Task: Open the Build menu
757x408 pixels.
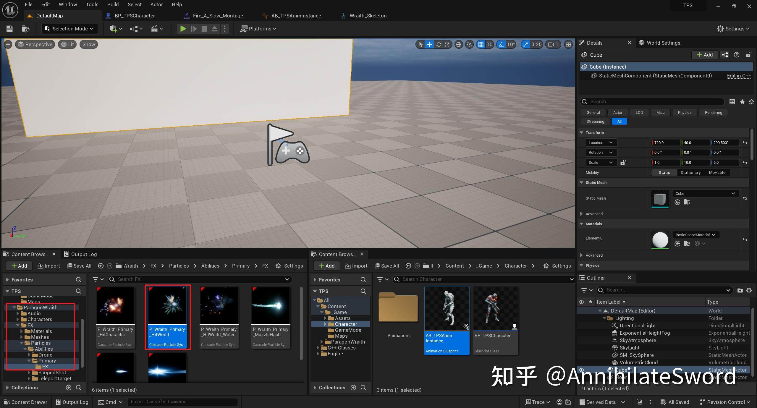Action: point(113,4)
